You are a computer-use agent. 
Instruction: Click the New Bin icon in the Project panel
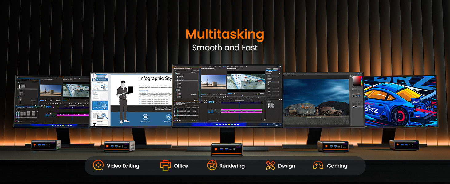(197, 100)
